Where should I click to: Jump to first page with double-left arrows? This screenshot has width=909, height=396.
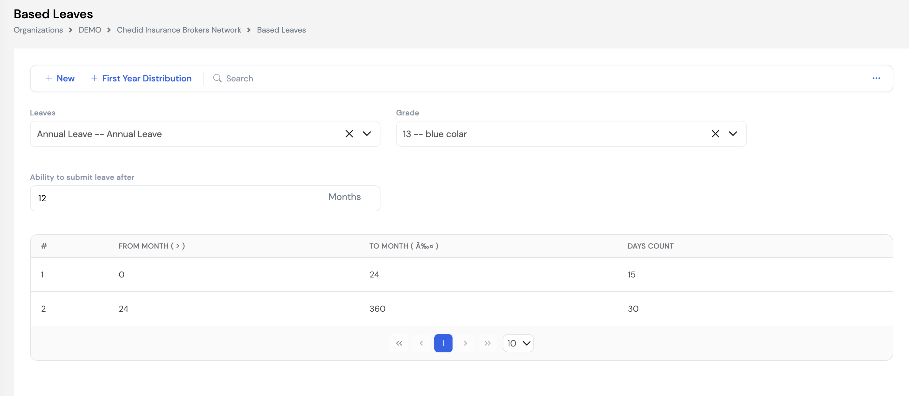[x=399, y=343]
